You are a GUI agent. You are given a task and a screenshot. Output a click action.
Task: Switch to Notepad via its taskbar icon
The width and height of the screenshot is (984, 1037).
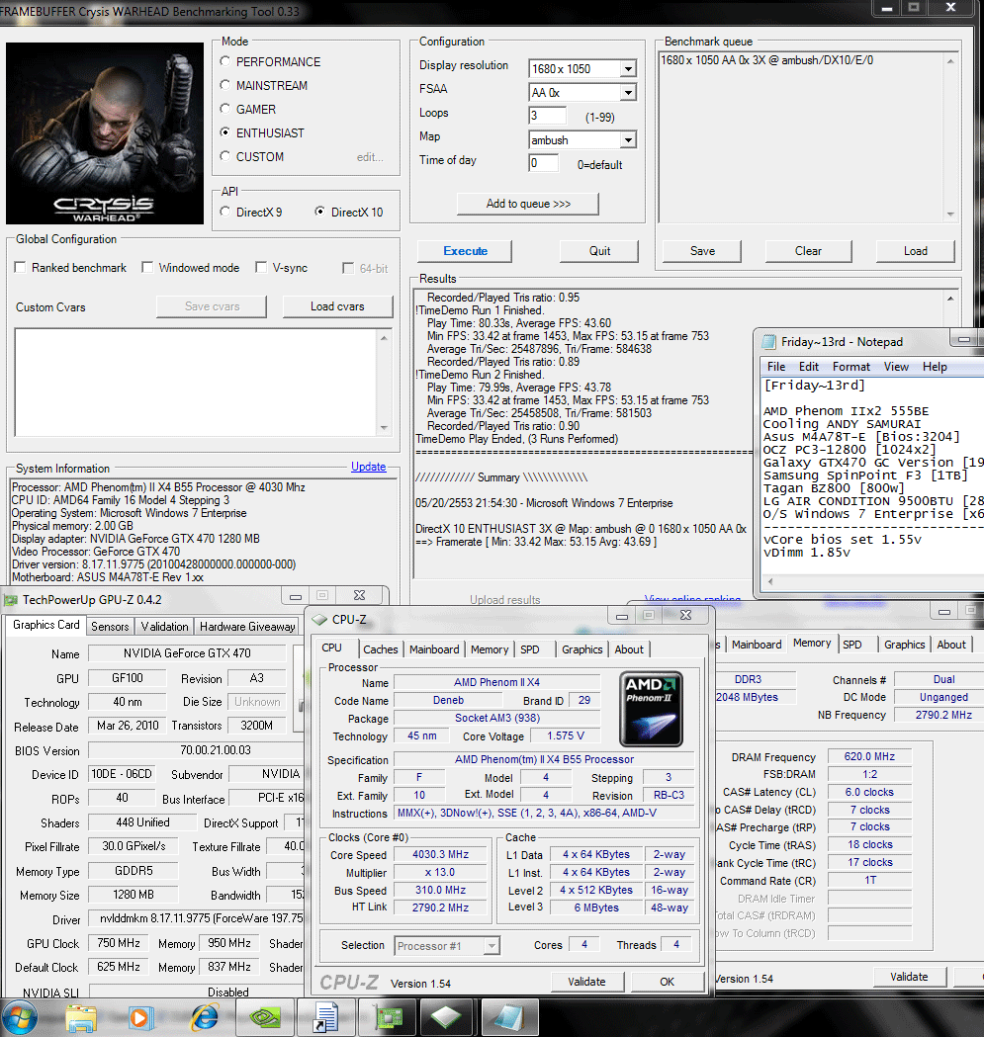coord(509,1017)
